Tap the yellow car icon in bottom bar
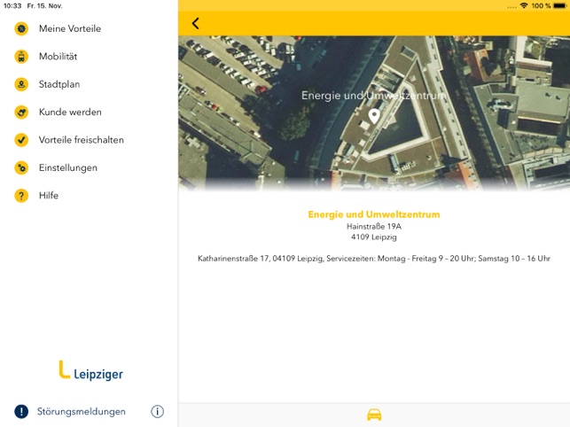The height and width of the screenshot is (427, 570). click(374, 415)
